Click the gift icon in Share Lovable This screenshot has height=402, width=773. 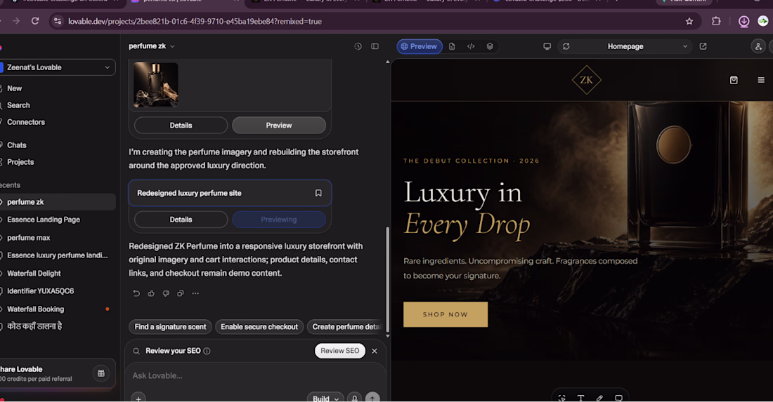tap(101, 373)
